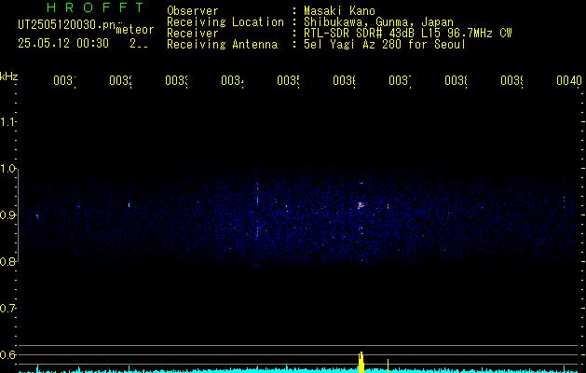
Task: Click the Receiving Location label
Action: 225,22
